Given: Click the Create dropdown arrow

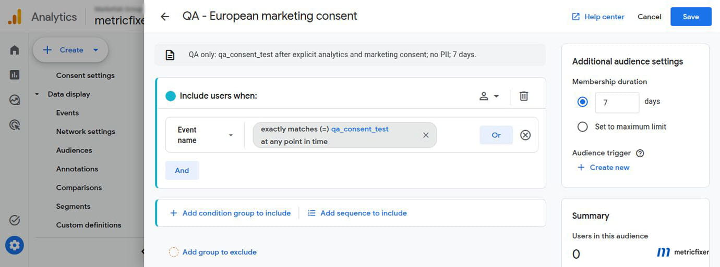Looking at the screenshot, I should (95, 50).
